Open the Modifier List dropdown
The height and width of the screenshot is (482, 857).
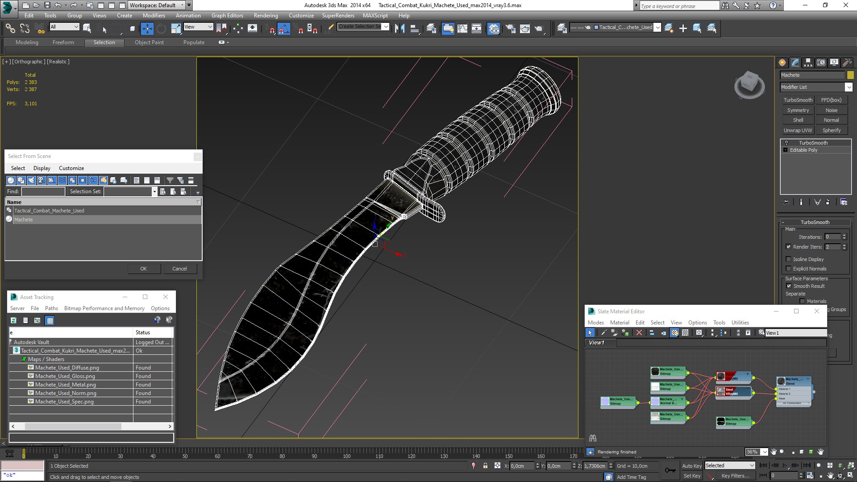tap(848, 87)
